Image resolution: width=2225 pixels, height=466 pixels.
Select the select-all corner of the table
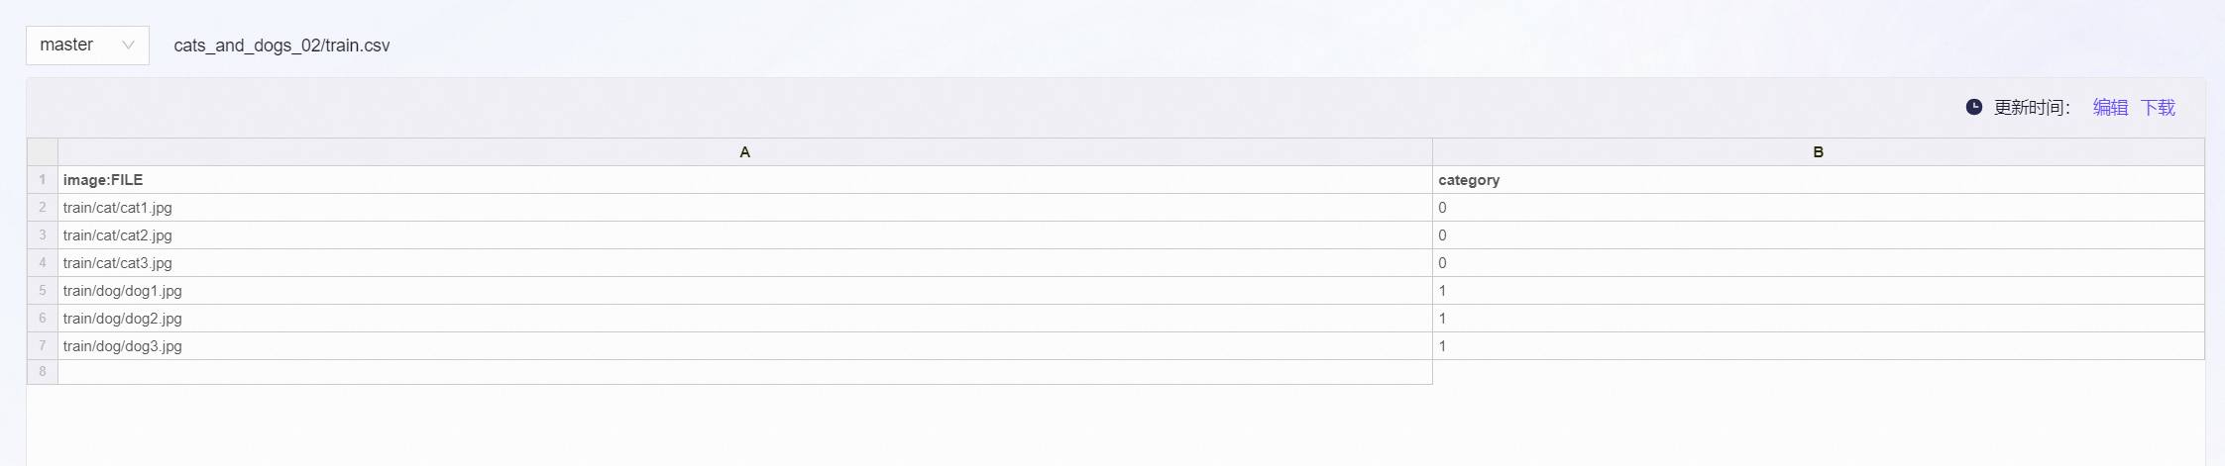pos(43,151)
